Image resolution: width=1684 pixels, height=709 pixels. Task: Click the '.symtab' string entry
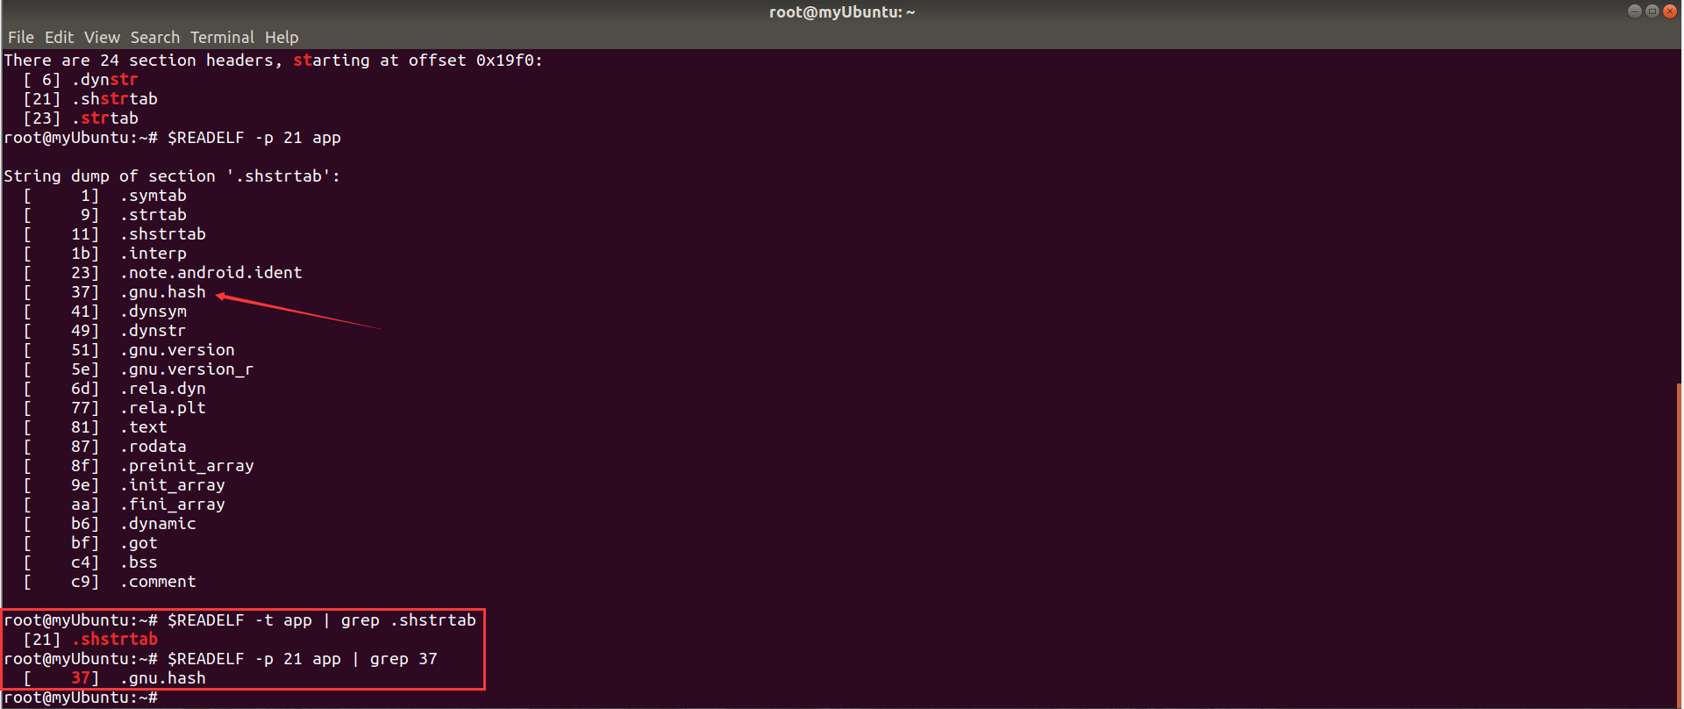coord(153,196)
